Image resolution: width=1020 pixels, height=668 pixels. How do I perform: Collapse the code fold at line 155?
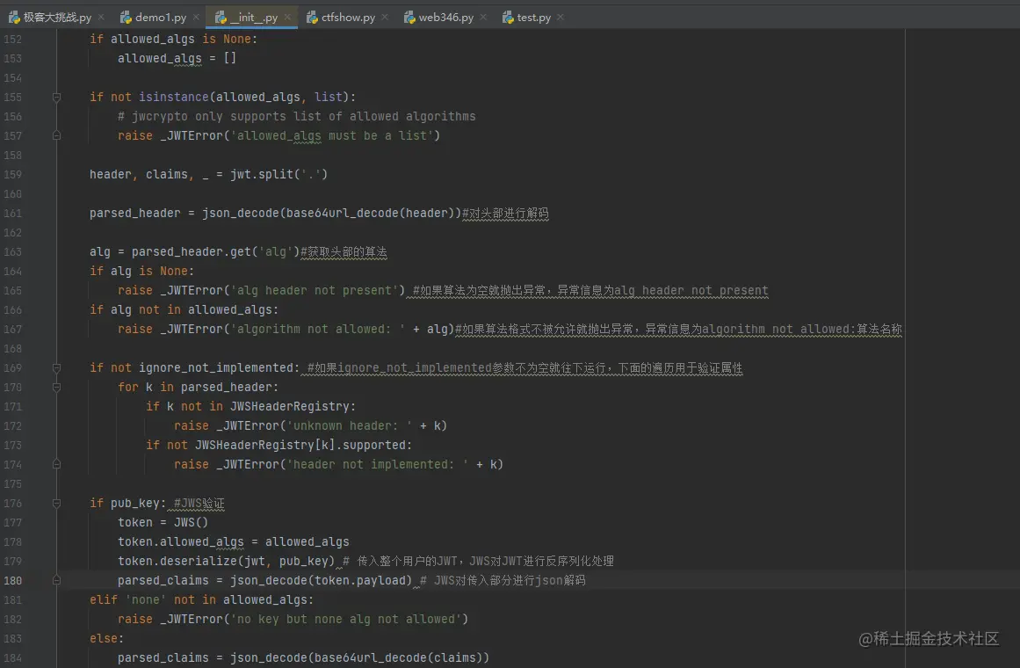click(56, 97)
